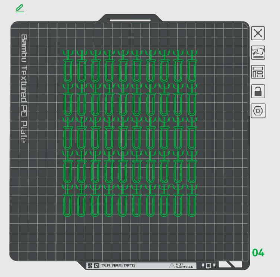
Task: Select the first test tube in the bottom row
Action: (x=67, y=200)
